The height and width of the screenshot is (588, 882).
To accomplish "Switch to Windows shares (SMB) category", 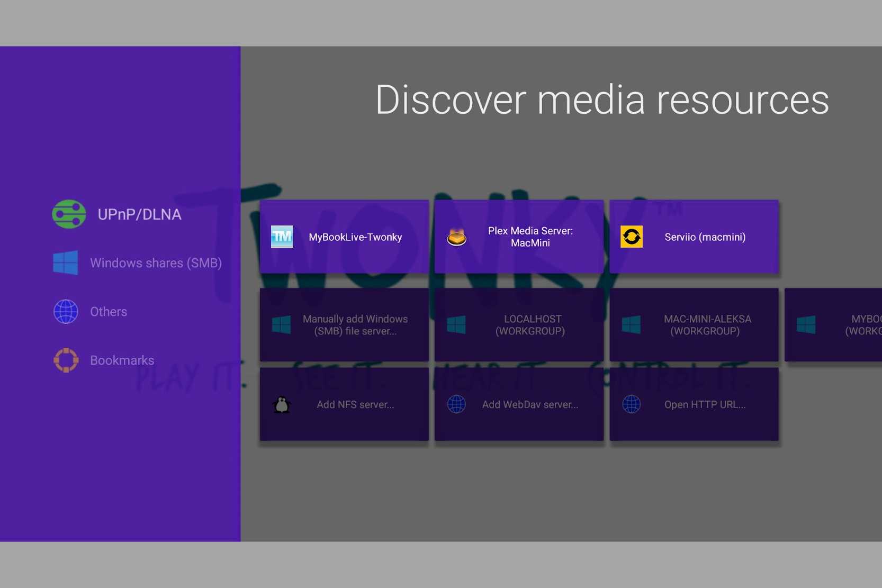I will (156, 263).
